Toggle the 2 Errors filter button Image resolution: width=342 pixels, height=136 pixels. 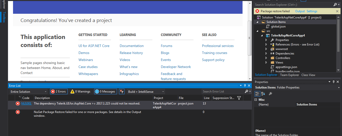(x=59, y=91)
